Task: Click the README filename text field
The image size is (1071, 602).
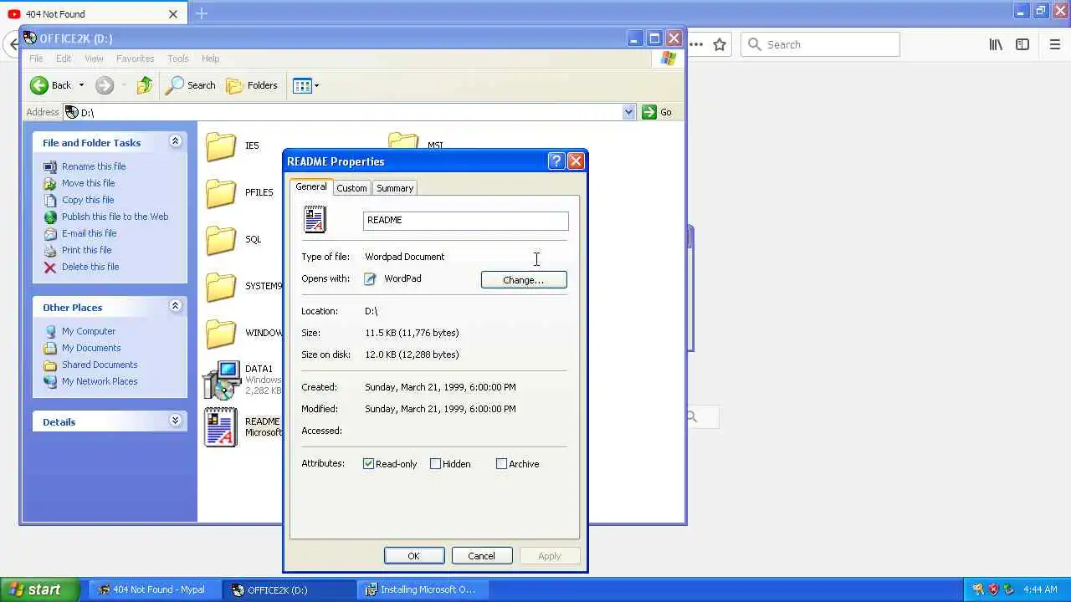Action: (x=466, y=220)
